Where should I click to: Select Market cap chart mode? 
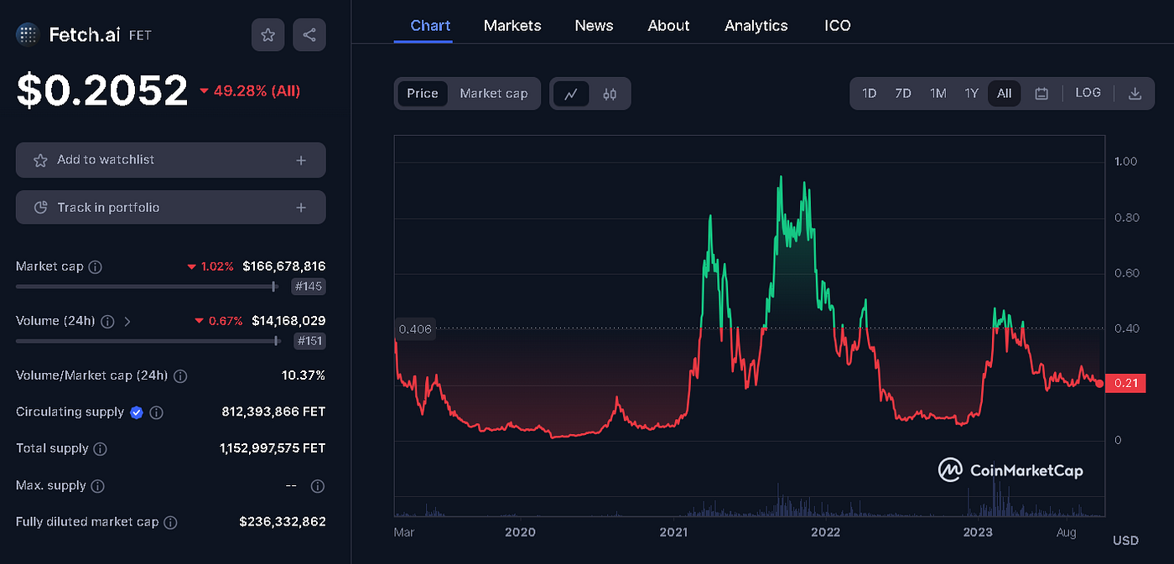tap(494, 94)
